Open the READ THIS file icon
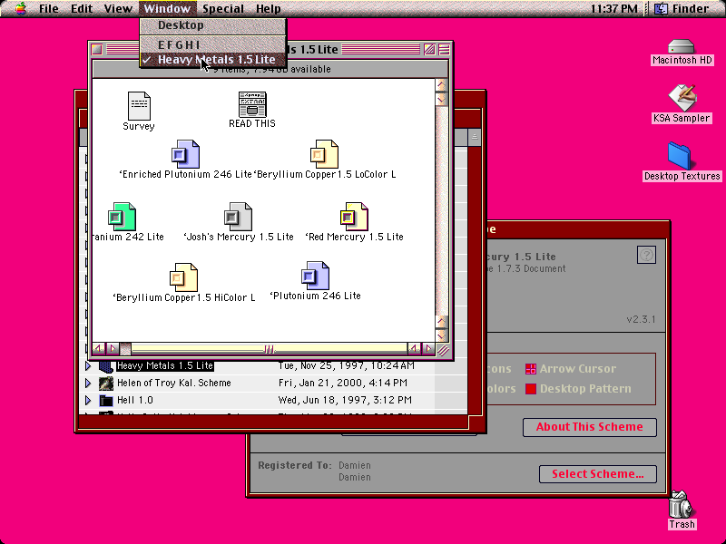The height and width of the screenshot is (544, 726). coord(252,104)
